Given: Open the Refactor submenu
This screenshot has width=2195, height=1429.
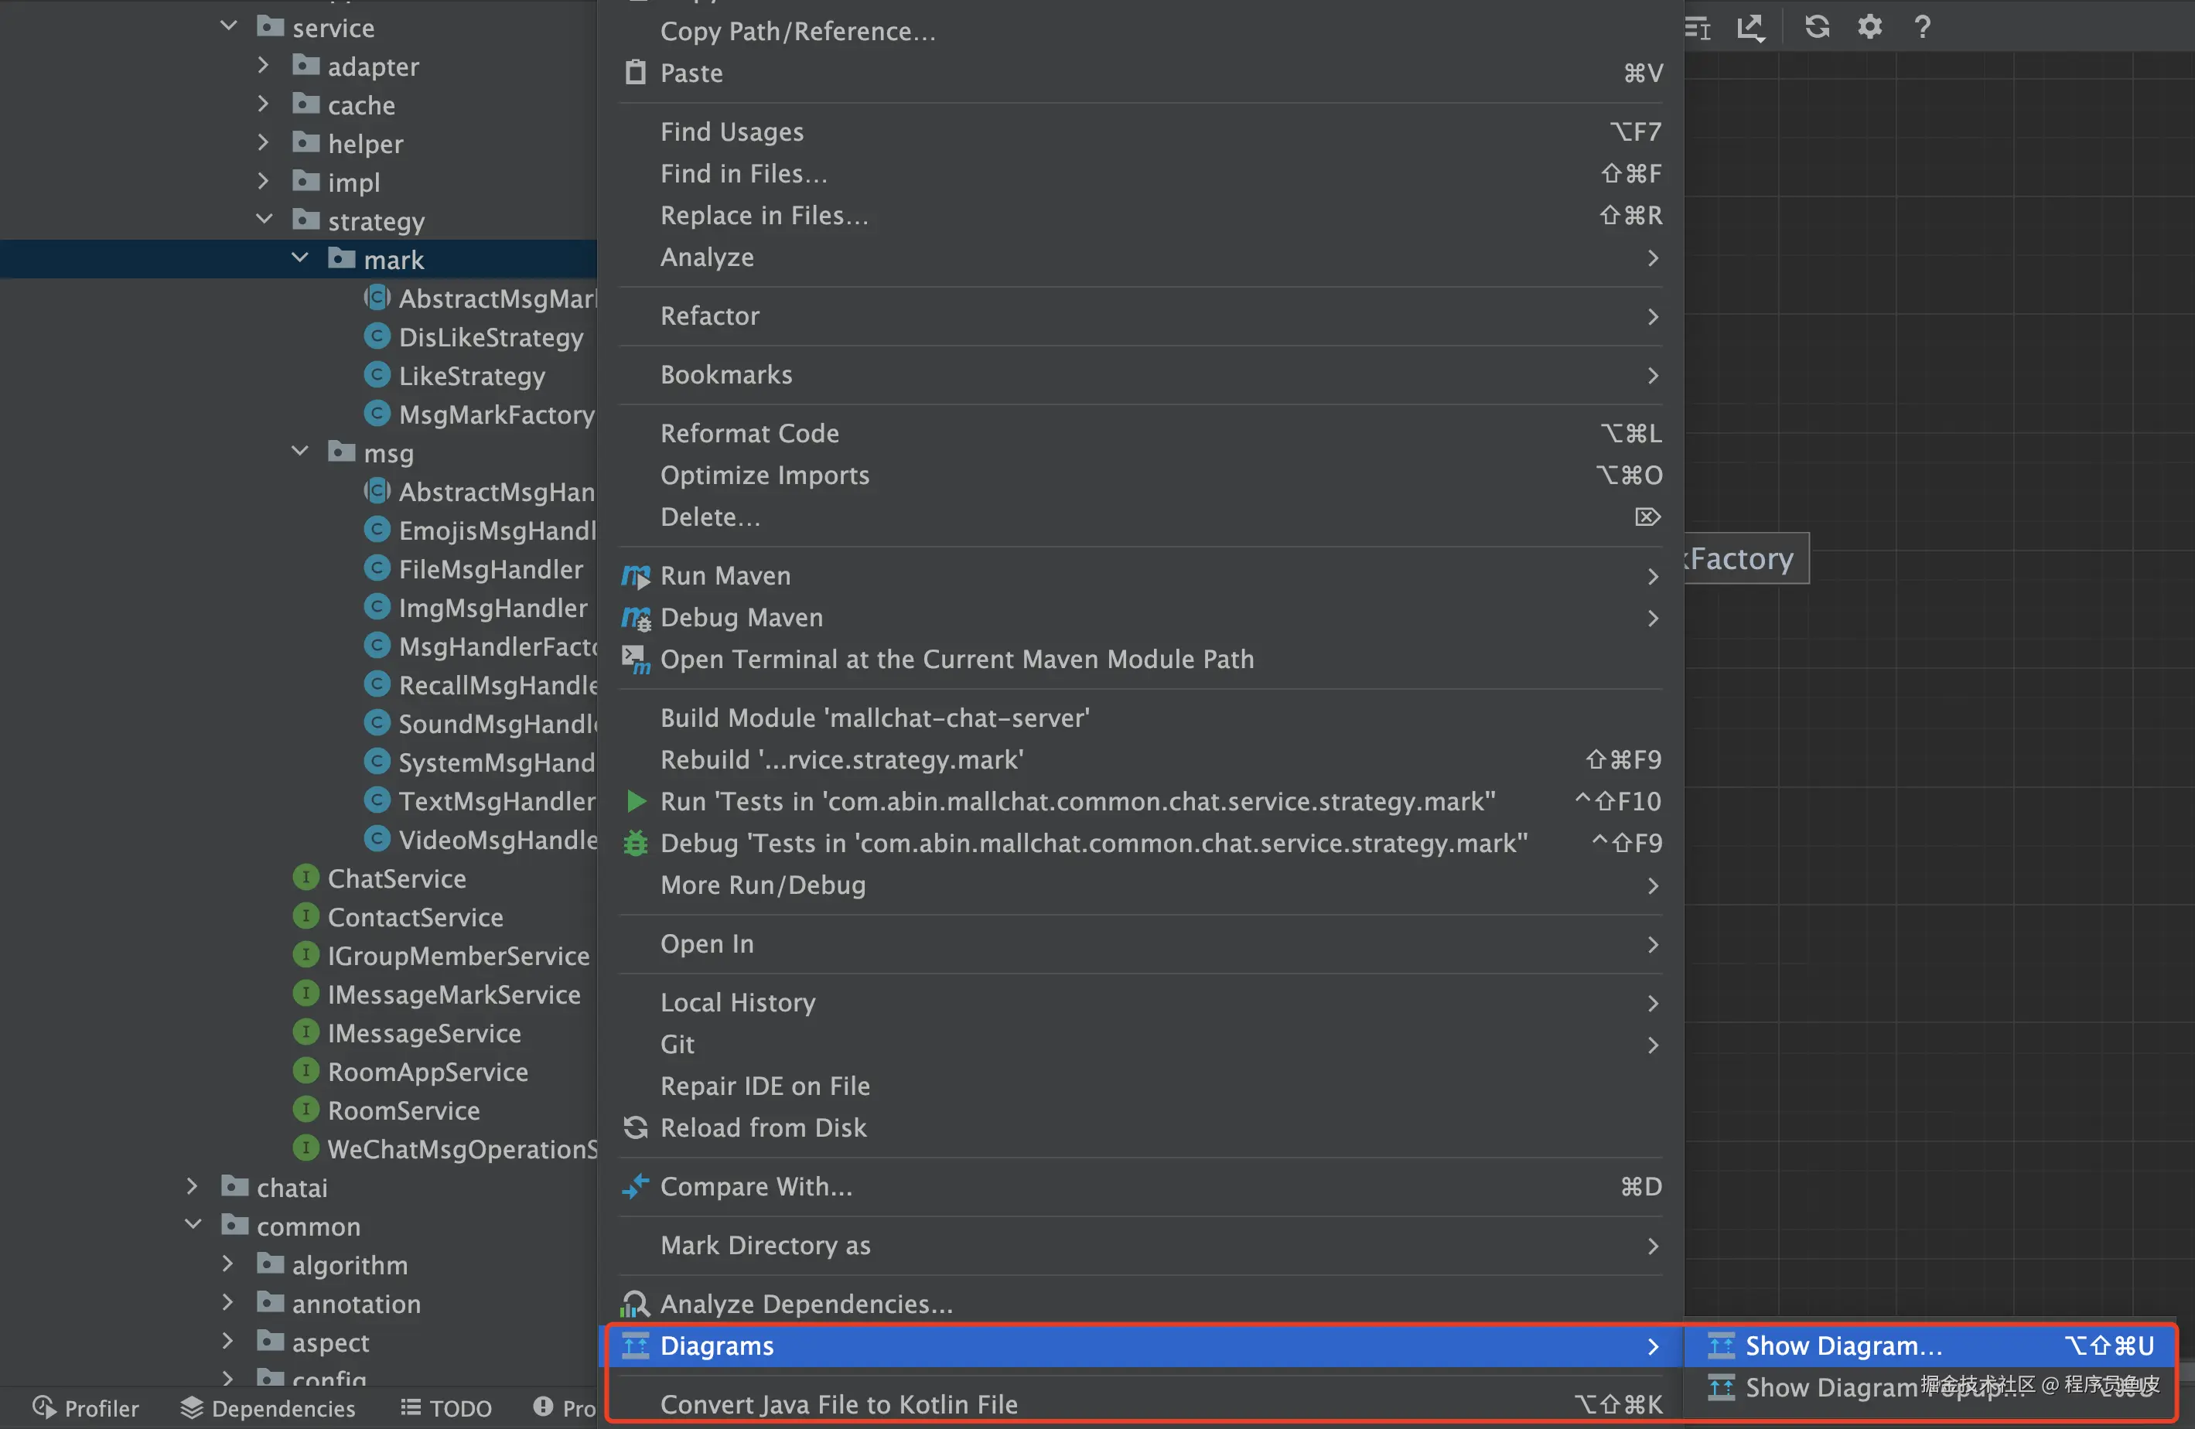Looking at the screenshot, I should [710, 315].
